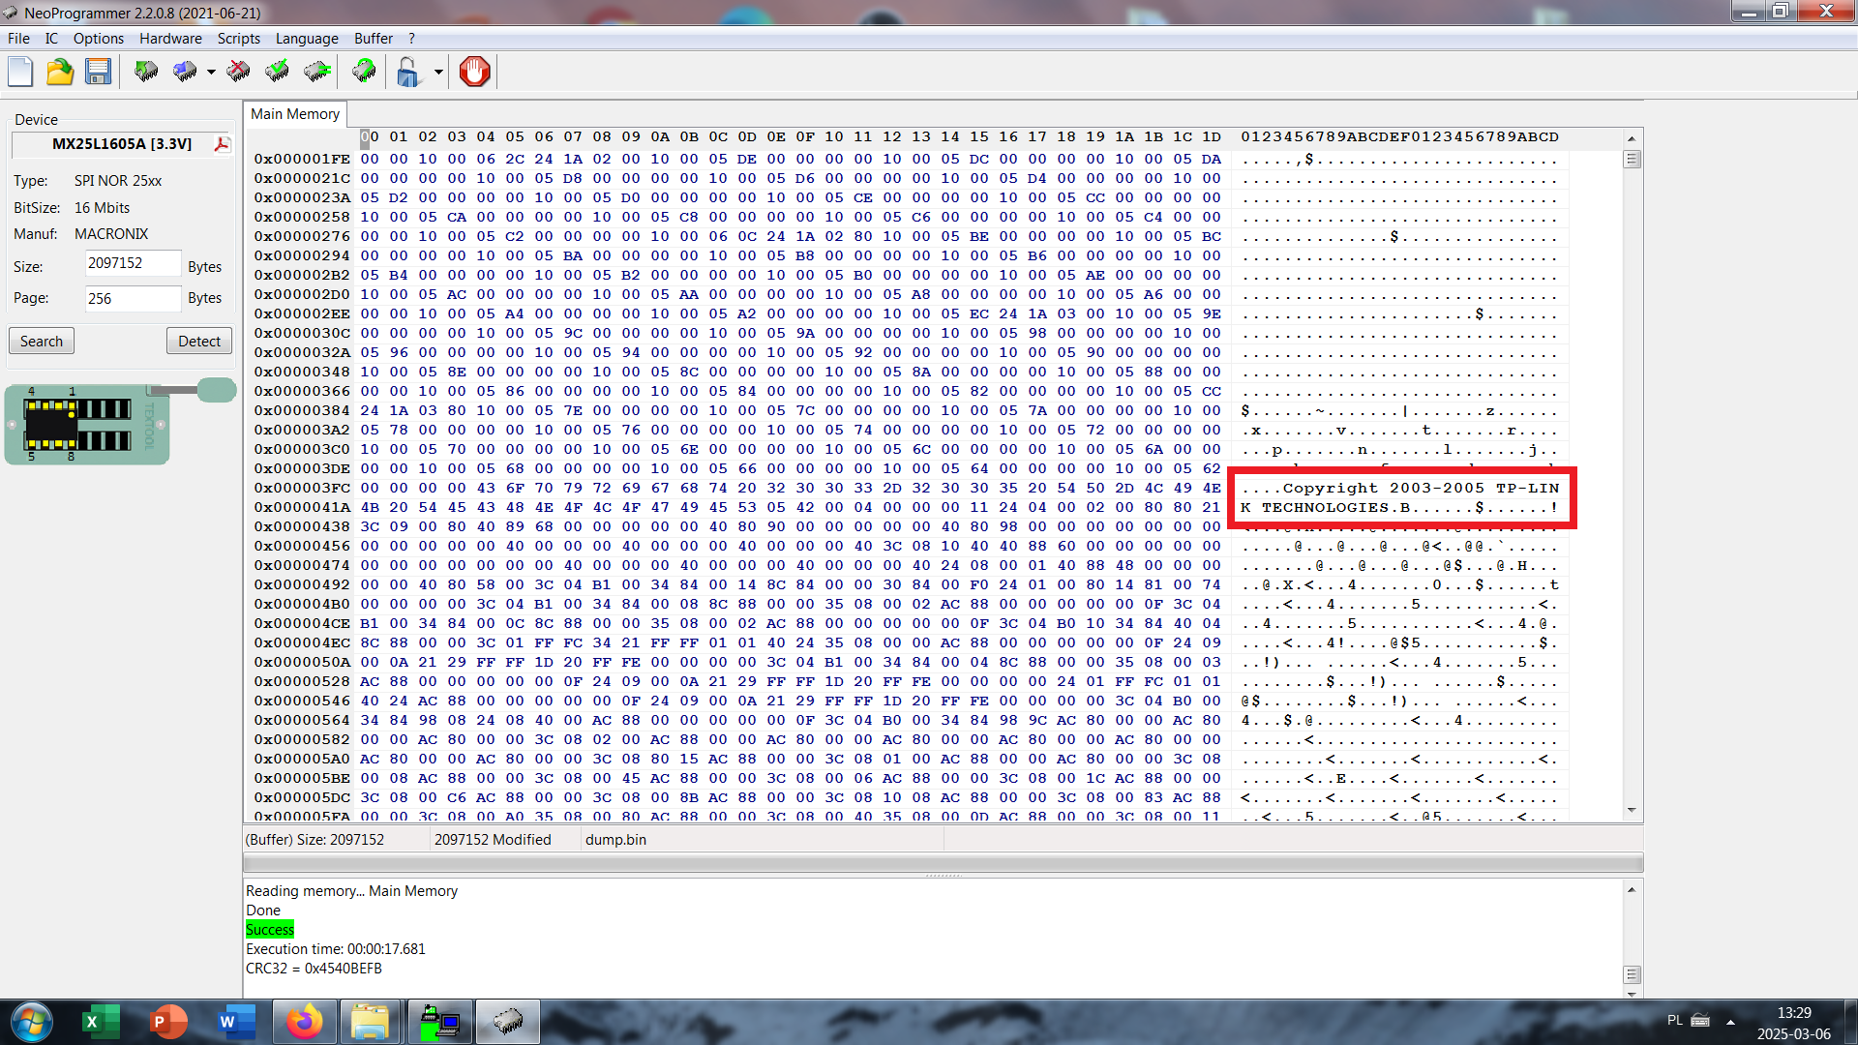
Task: Click the hex editor scrollbar down arrow
Action: 1632,810
